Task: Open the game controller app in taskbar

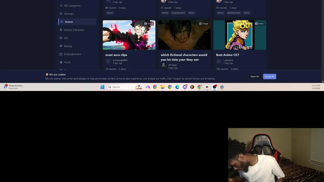Action: (x=148, y=87)
